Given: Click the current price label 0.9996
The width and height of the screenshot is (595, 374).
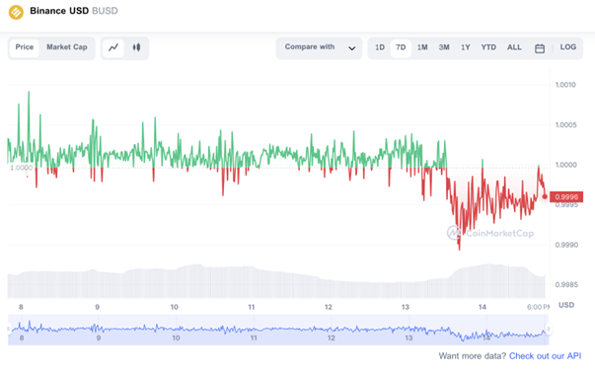Looking at the screenshot, I should 566,196.
